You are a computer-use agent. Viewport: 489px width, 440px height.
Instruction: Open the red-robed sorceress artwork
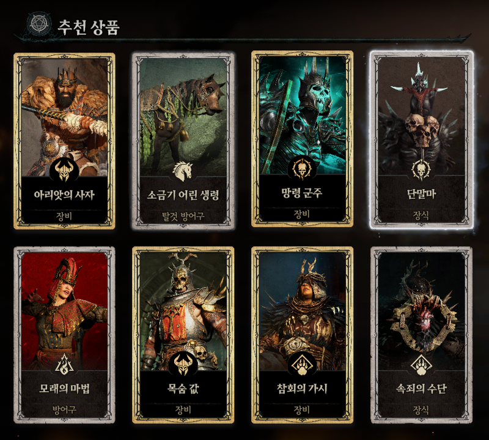pos(64,311)
